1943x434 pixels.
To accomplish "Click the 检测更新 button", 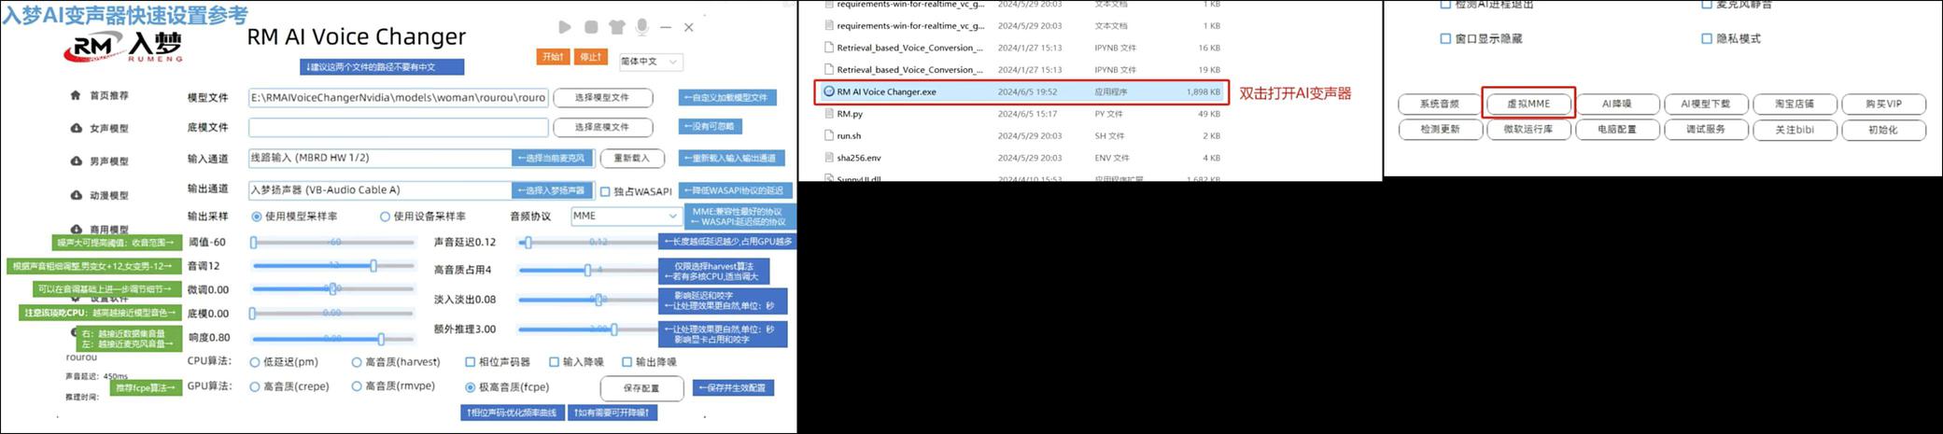I will pos(1440,130).
